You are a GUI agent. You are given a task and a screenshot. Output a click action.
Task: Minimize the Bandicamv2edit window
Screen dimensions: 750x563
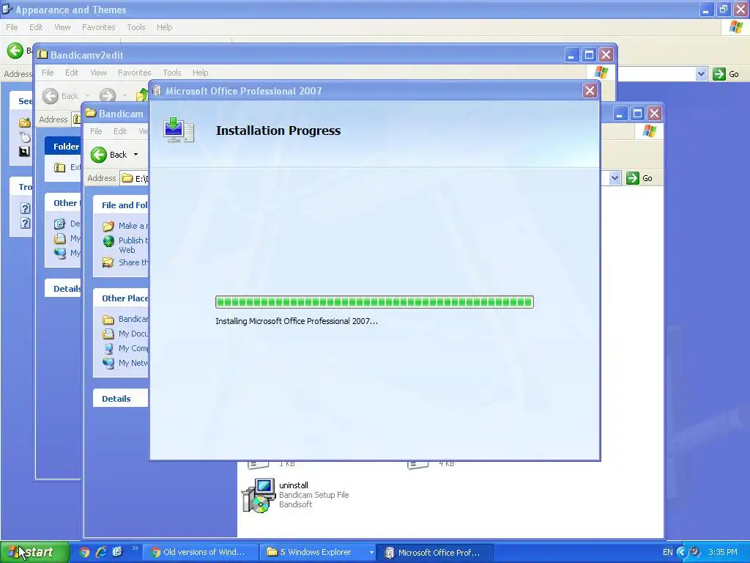coord(571,55)
